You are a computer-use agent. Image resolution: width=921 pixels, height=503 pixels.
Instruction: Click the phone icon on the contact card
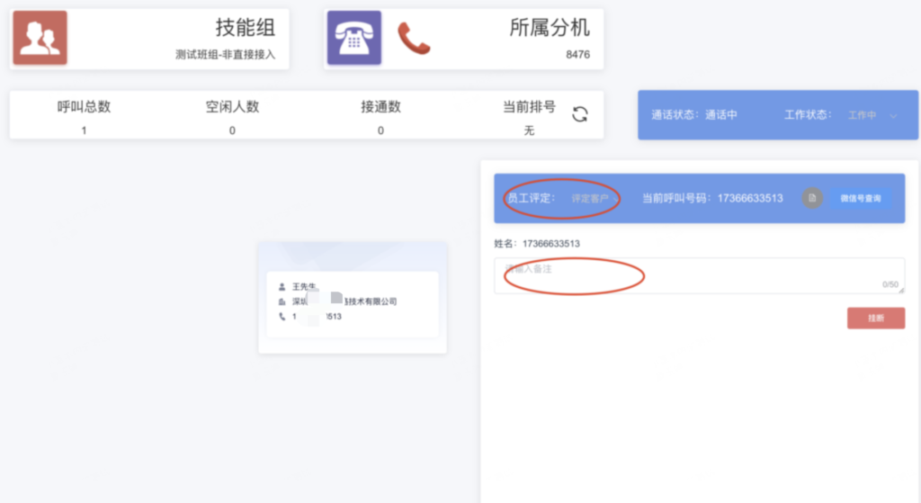[282, 317]
